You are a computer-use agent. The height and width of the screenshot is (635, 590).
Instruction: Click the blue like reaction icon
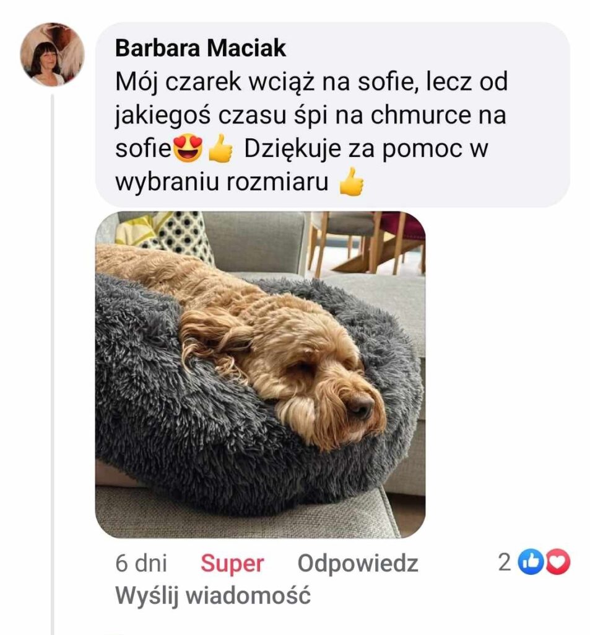click(x=531, y=562)
